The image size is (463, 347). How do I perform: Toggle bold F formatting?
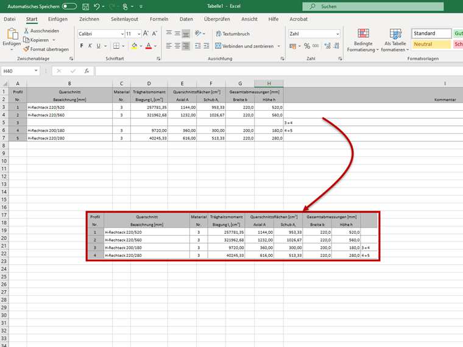coord(82,46)
